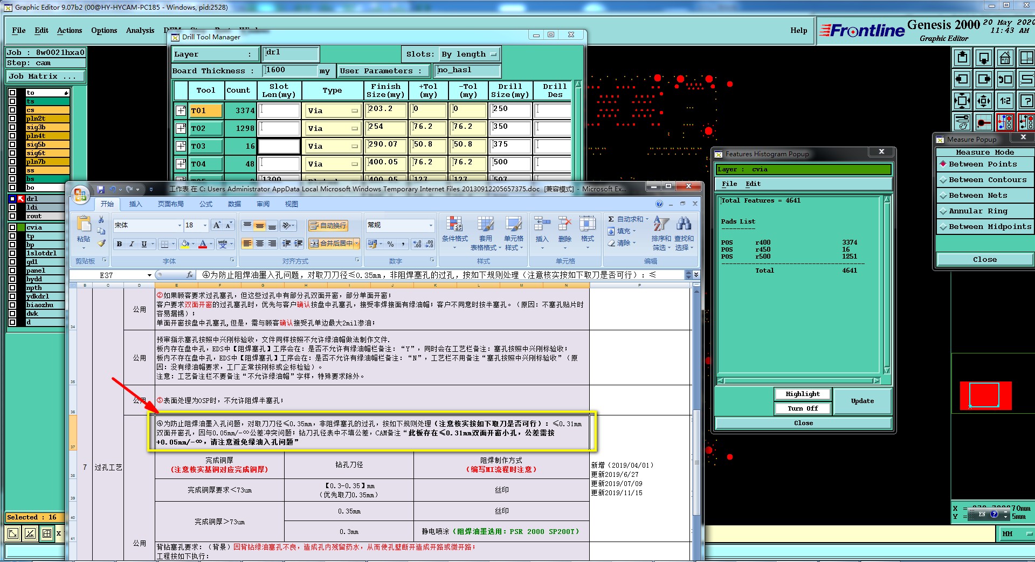Click the pan left view icon

tap(962, 79)
